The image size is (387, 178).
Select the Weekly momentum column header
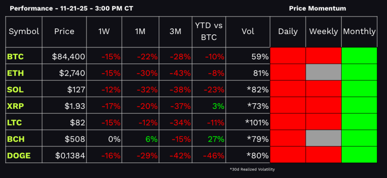(324, 32)
